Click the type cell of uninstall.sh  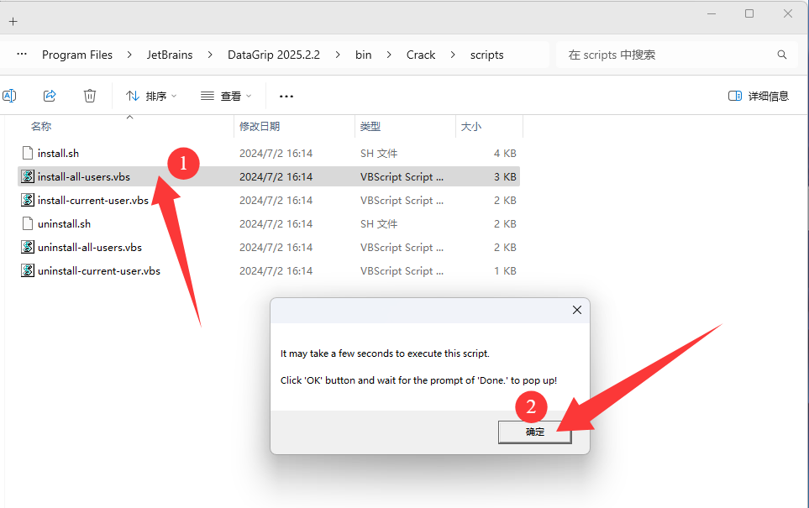pos(379,224)
